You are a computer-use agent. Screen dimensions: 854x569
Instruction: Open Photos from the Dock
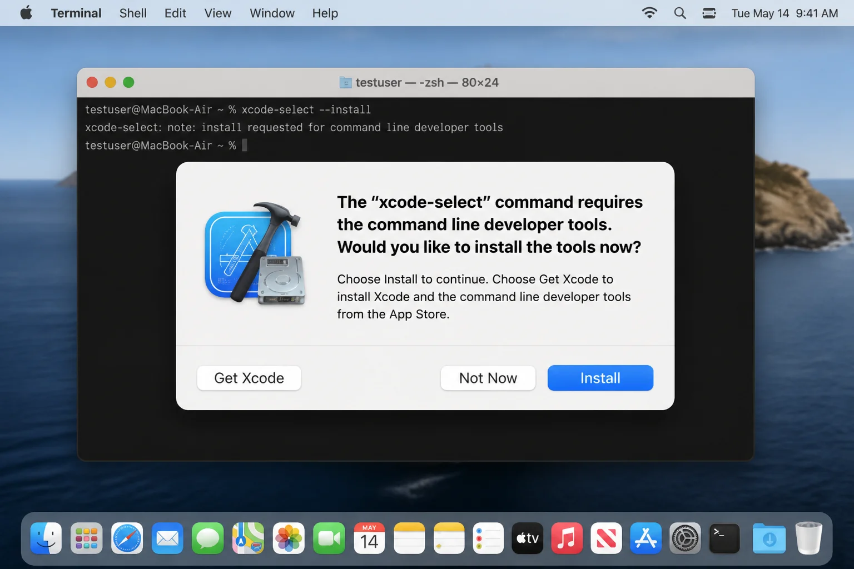(289, 538)
